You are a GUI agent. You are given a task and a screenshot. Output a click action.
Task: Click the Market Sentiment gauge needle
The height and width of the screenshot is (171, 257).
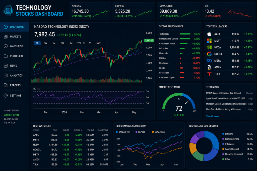click(188, 101)
